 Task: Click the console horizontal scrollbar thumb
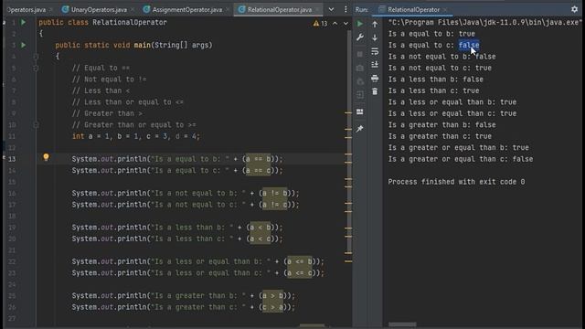tap(402, 325)
